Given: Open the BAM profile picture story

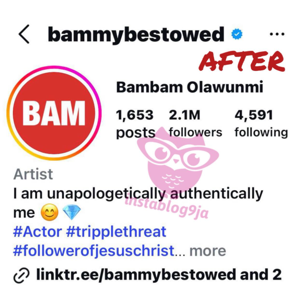Looking at the screenshot, I should pyautogui.click(x=54, y=113).
